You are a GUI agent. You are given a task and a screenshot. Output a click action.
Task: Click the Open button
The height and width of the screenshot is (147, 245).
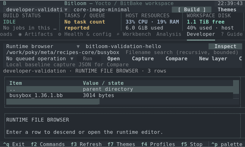pos(113,59)
